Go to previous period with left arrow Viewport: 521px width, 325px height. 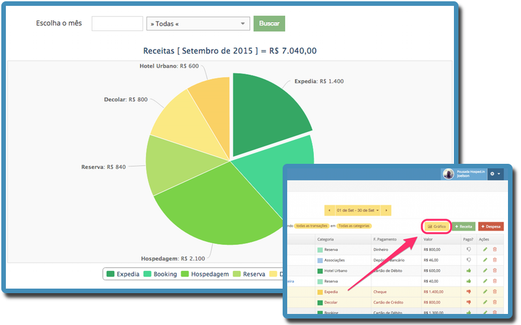(330, 210)
